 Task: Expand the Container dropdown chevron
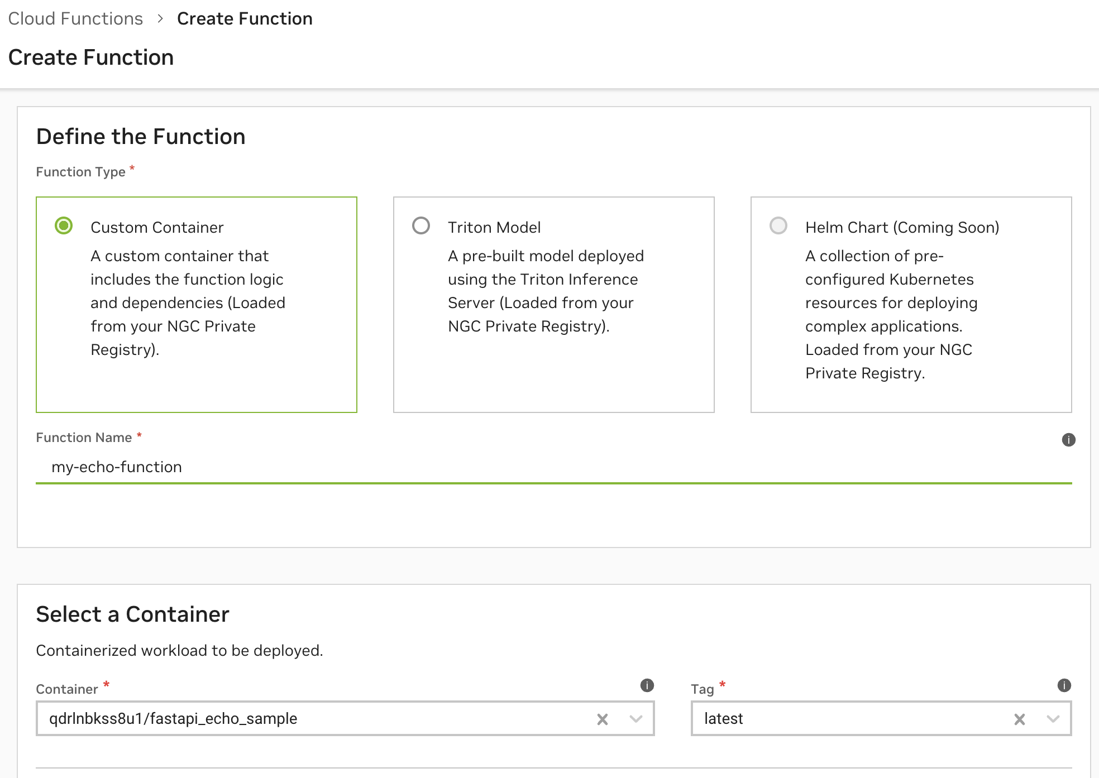(635, 719)
